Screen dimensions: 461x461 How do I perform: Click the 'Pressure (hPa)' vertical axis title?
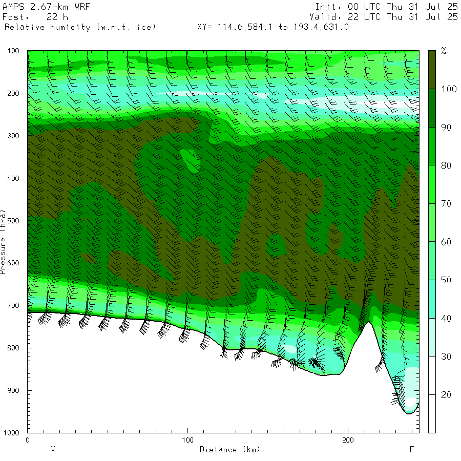coord(3,242)
